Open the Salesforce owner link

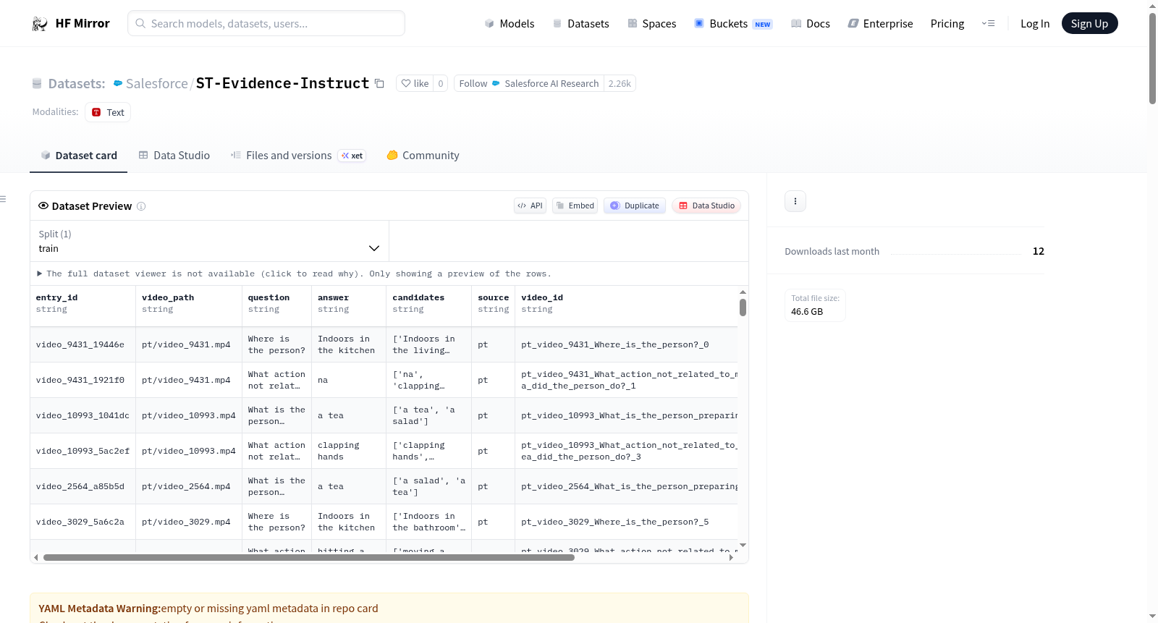coord(157,83)
